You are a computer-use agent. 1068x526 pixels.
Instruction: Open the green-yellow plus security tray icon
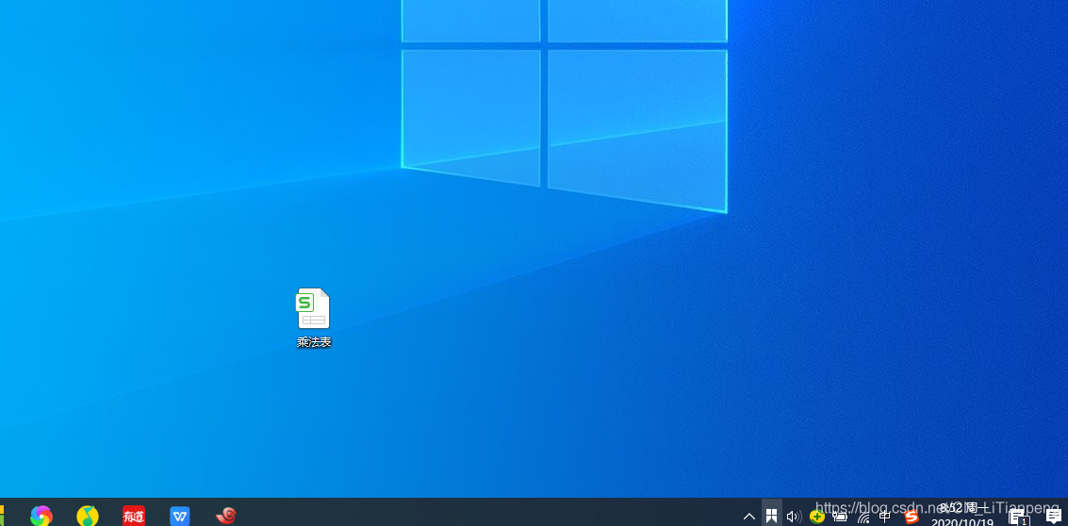point(816,517)
